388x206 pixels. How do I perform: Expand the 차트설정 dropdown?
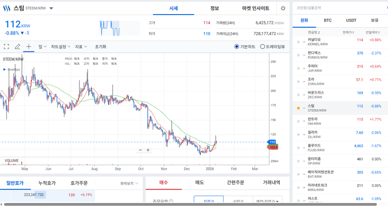pos(61,47)
